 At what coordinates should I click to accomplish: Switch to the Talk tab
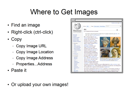pos(87,26)
